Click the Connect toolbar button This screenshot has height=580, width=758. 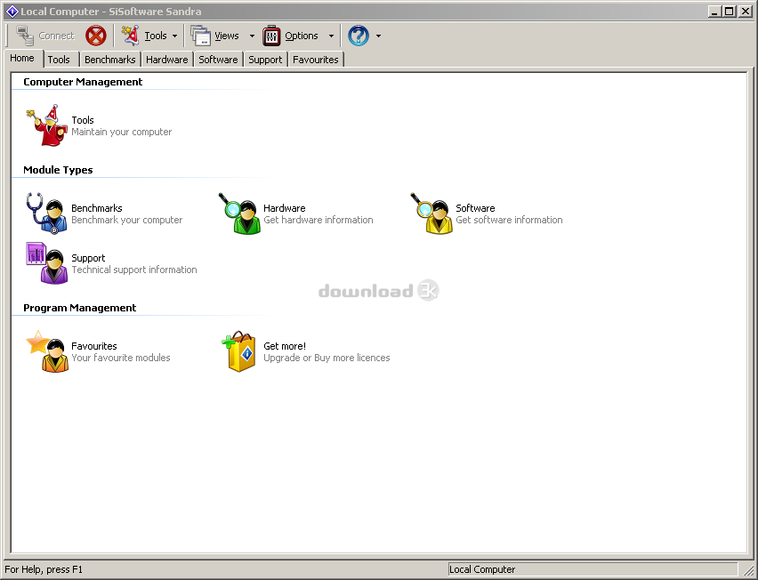[x=45, y=36]
